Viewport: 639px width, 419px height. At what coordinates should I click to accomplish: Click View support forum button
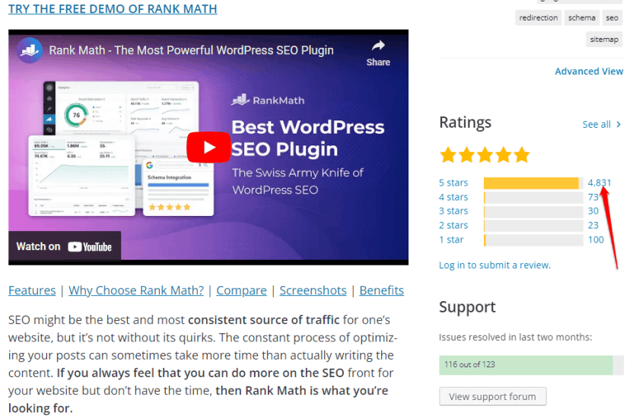pos(493,397)
